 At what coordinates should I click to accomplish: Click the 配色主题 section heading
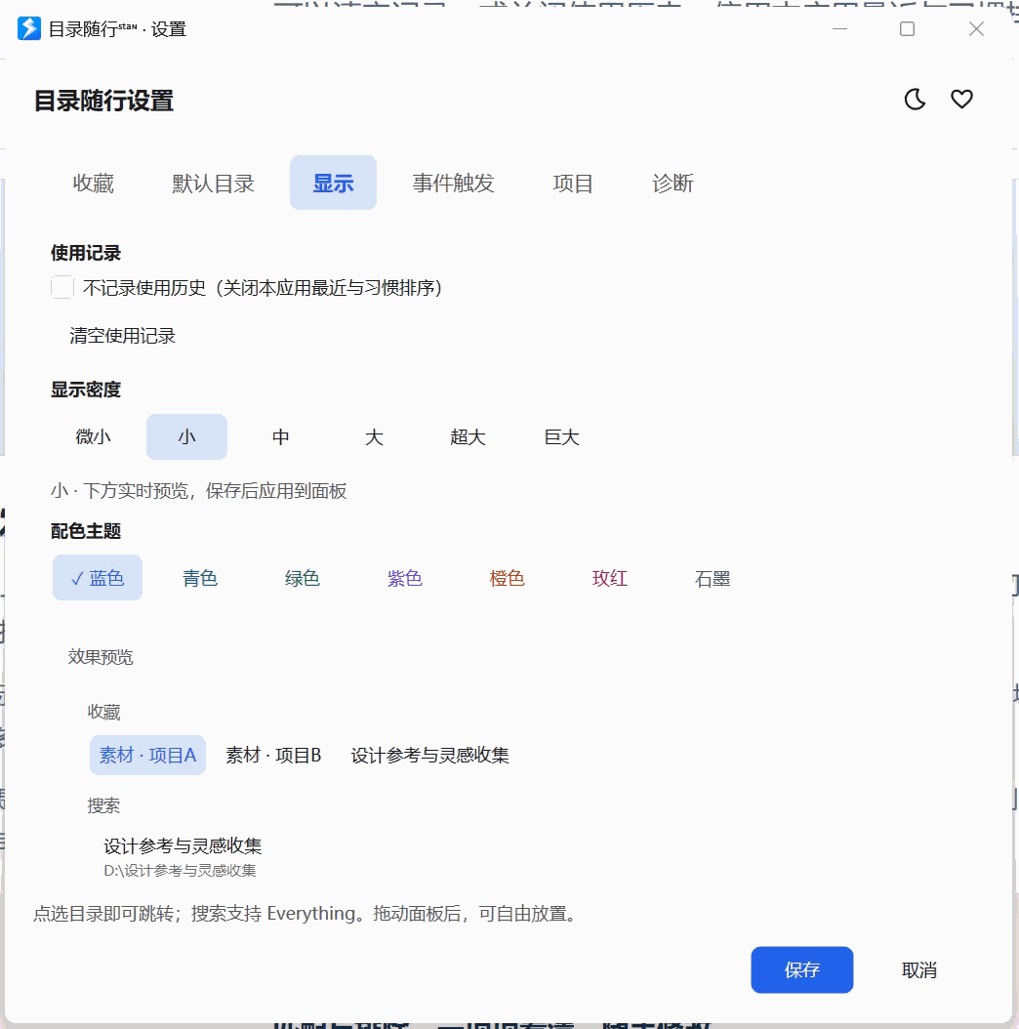[86, 531]
